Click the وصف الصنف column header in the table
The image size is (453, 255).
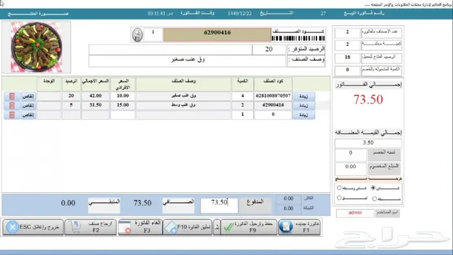tap(183, 84)
